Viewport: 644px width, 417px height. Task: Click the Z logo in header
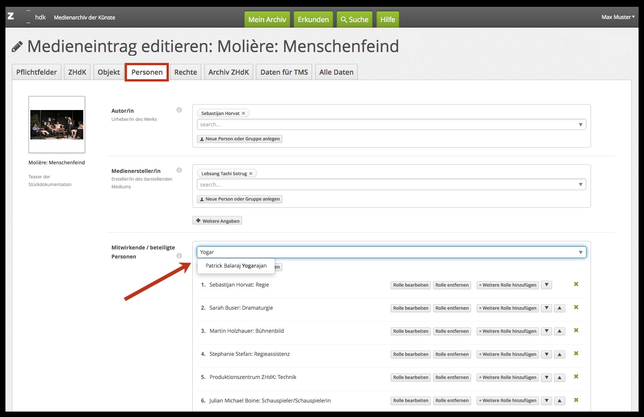[x=11, y=17]
